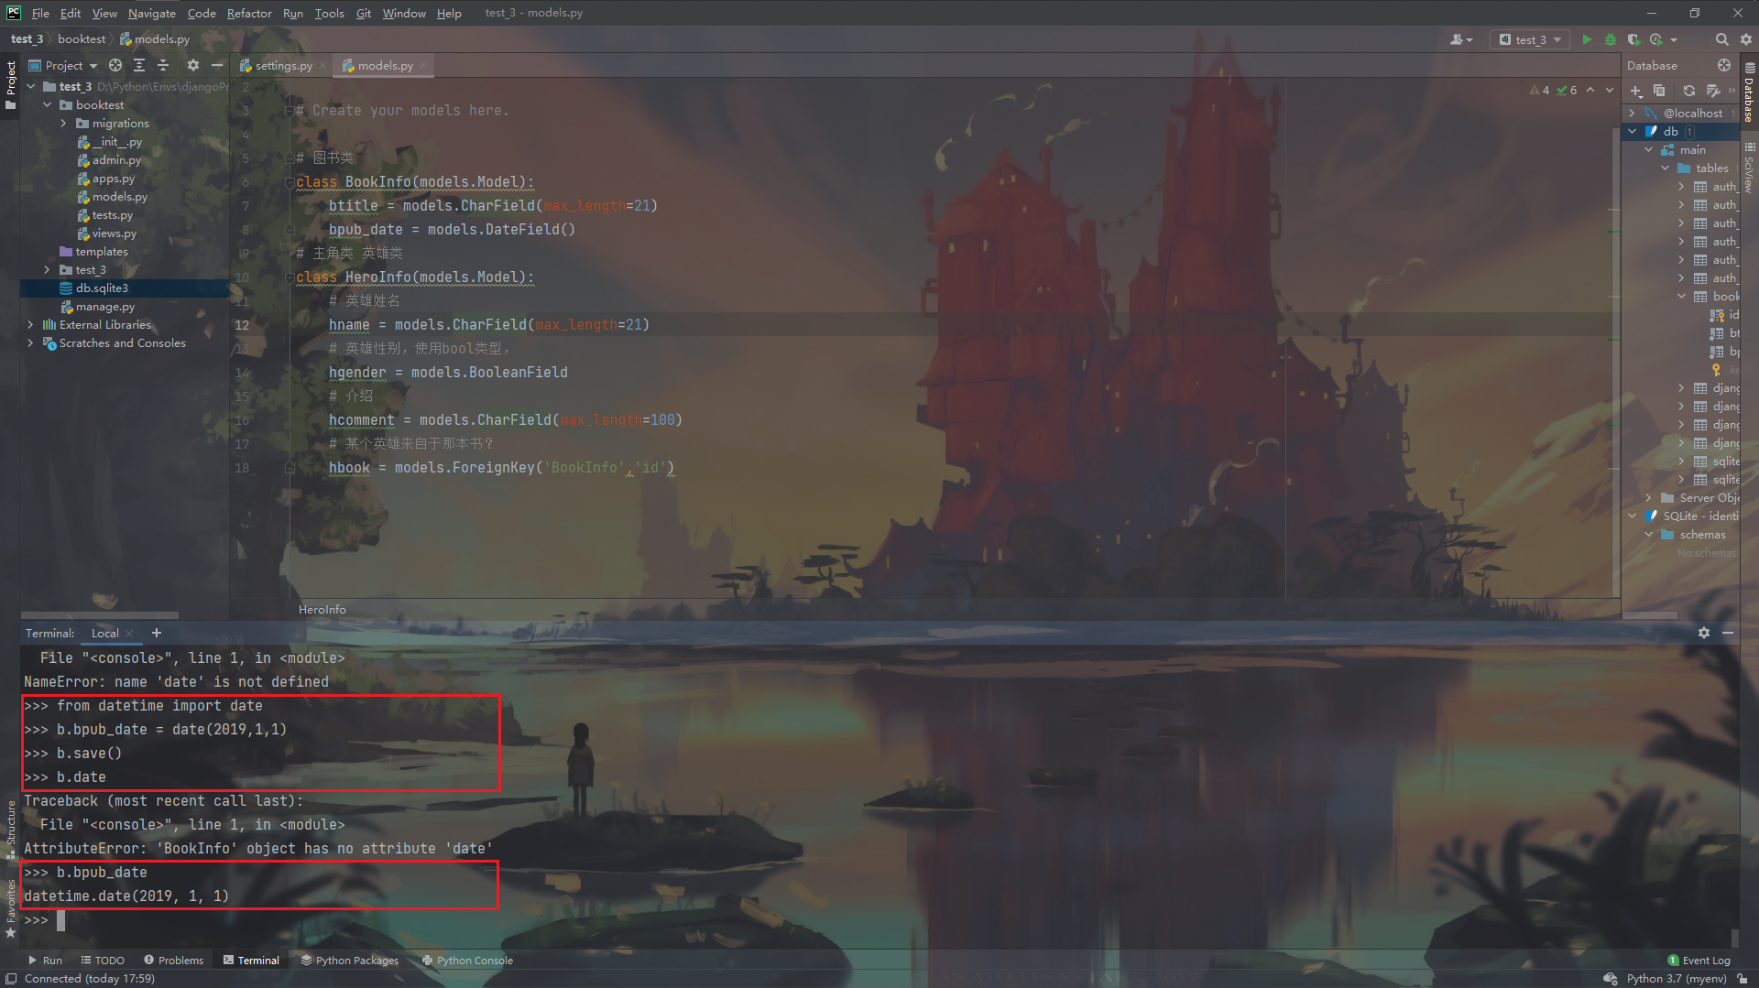1759x988 pixels.
Task: Toggle the Project tool window stripe button
Action: [10, 85]
